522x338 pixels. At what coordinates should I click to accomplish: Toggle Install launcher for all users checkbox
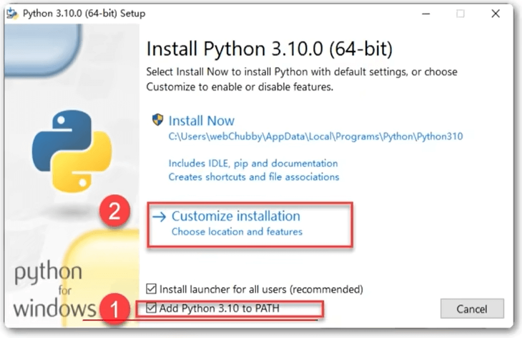coord(151,289)
